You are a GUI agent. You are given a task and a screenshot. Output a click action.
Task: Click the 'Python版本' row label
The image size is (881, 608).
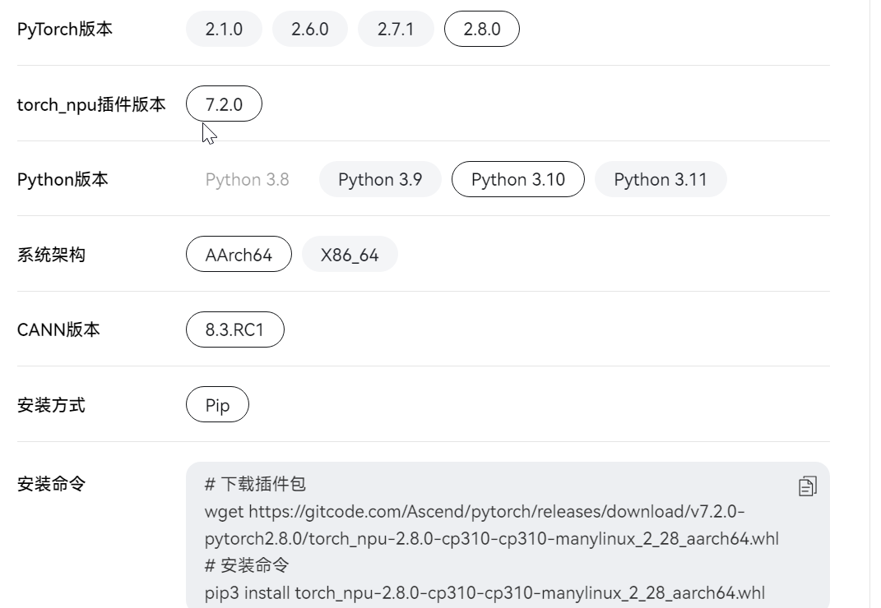tap(63, 180)
